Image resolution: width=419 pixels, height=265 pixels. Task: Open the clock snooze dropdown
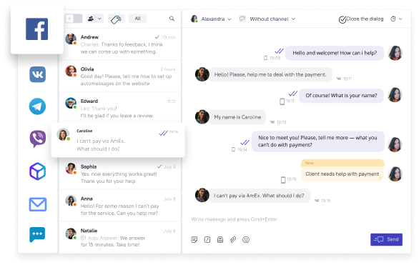(396, 19)
